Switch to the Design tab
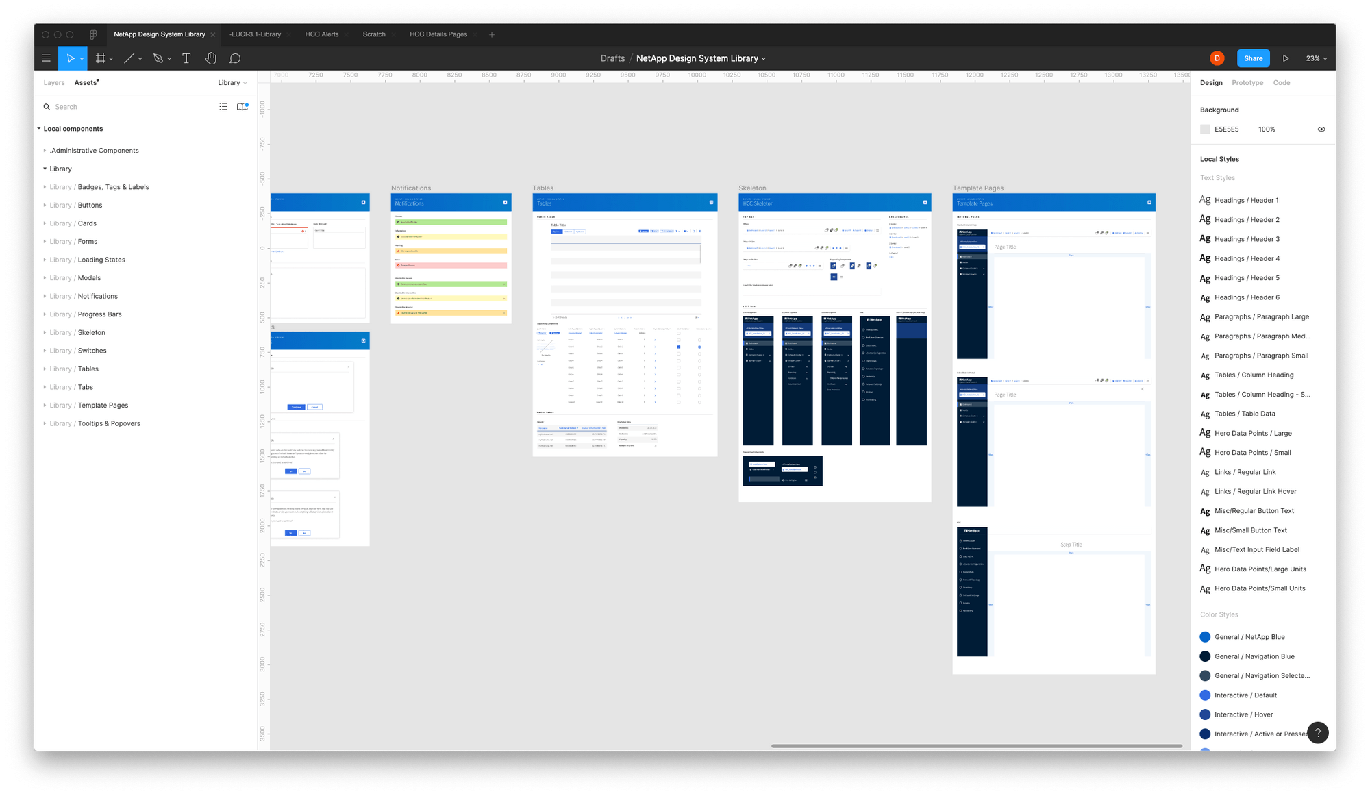This screenshot has width=1370, height=796. pos(1210,83)
